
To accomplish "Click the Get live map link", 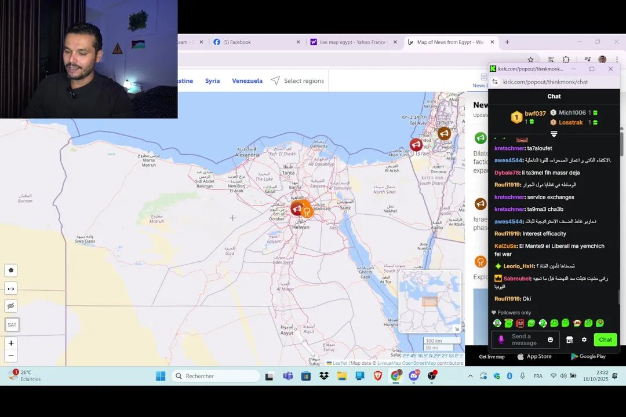I will coord(492,357).
